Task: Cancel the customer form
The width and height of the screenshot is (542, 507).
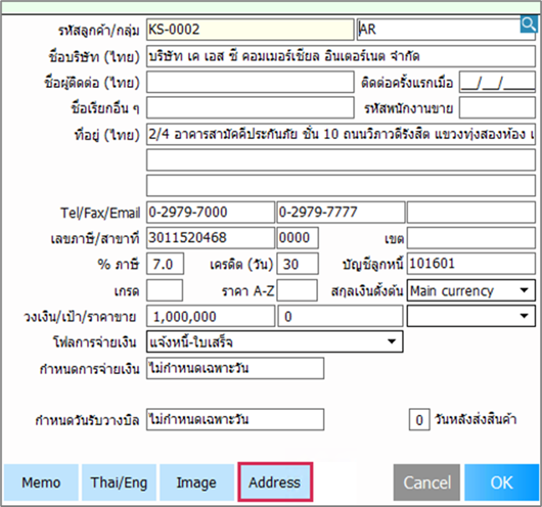Action: coord(427,483)
